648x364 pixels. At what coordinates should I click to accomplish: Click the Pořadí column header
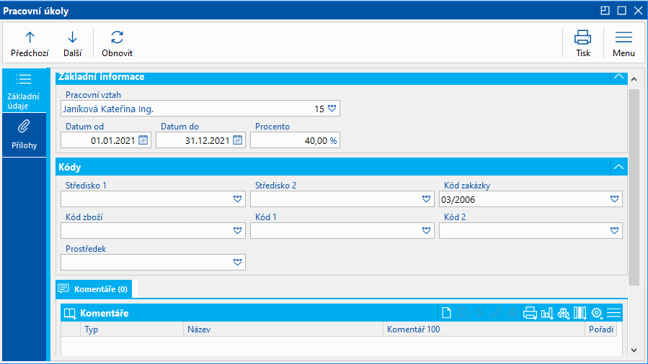click(601, 329)
